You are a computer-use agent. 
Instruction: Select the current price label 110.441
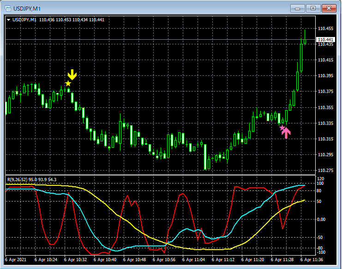pos(325,40)
